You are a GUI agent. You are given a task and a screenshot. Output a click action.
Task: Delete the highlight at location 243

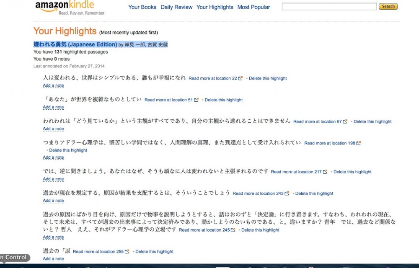pos(314,193)
